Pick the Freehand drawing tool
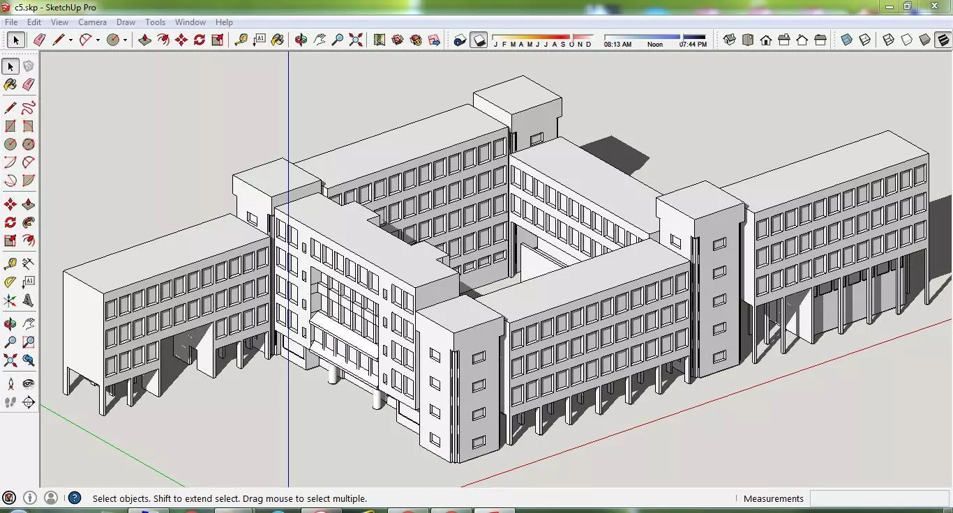Image resolution: width=953 pixels, height=513 pixels. click(x=28, y=108)
